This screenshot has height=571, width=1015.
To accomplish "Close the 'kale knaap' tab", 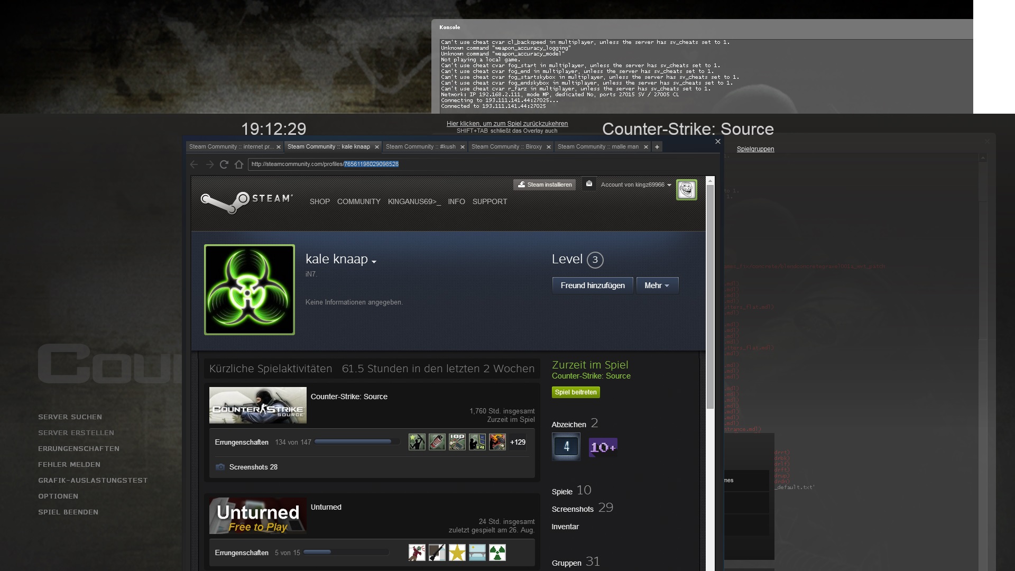I will tap(377, 147).
